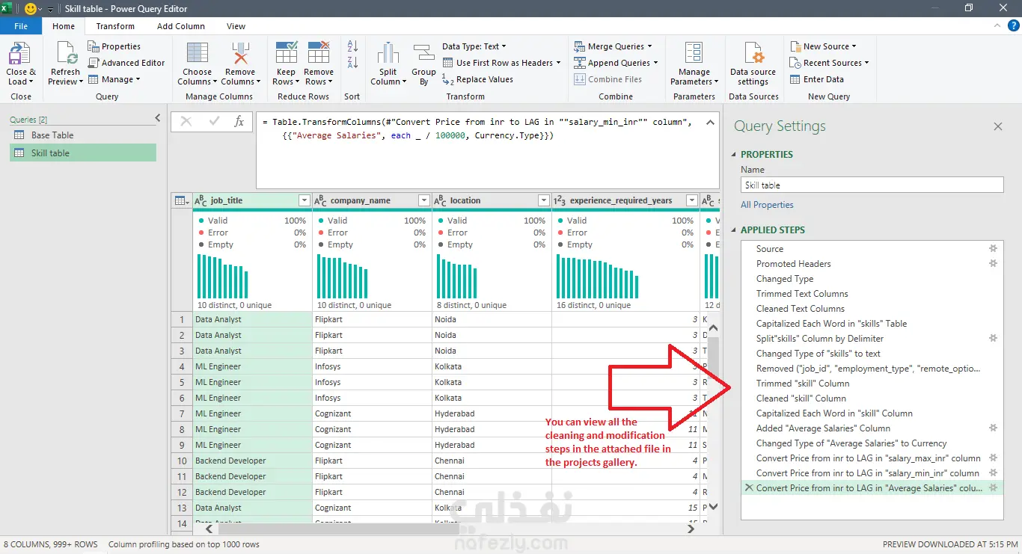
Task: Expand Use First Row as Headers dropdown
Action: [558, 63]
